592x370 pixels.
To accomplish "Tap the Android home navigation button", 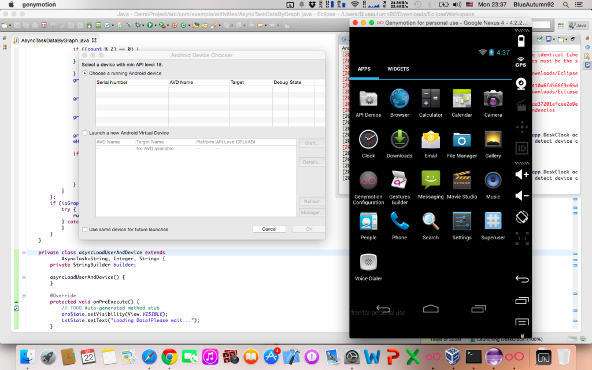I will 431,309.
